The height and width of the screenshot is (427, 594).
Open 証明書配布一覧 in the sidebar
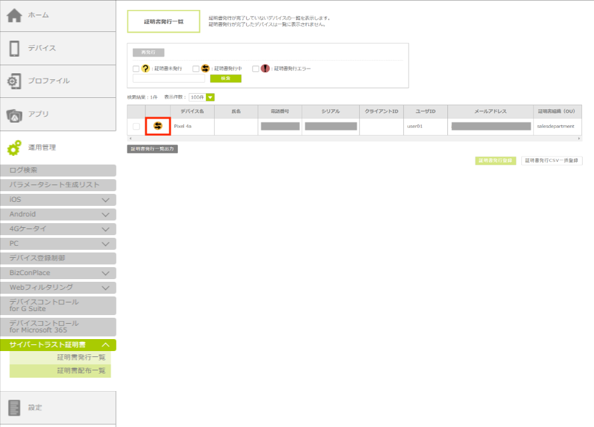tap(81, 371)
